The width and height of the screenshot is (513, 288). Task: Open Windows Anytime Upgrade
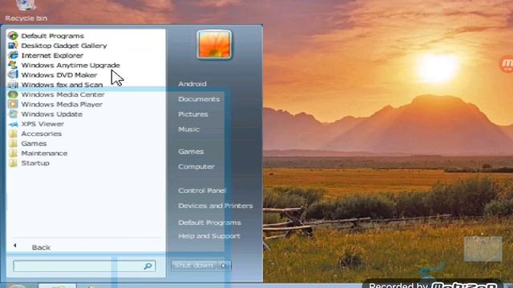click(71, 65)
